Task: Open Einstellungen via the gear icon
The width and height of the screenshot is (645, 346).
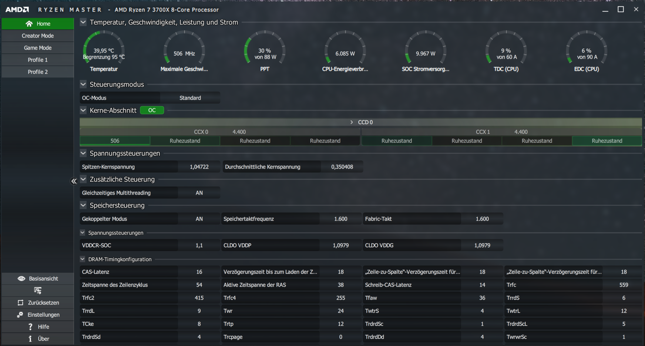Action: [x=20, y=315]
